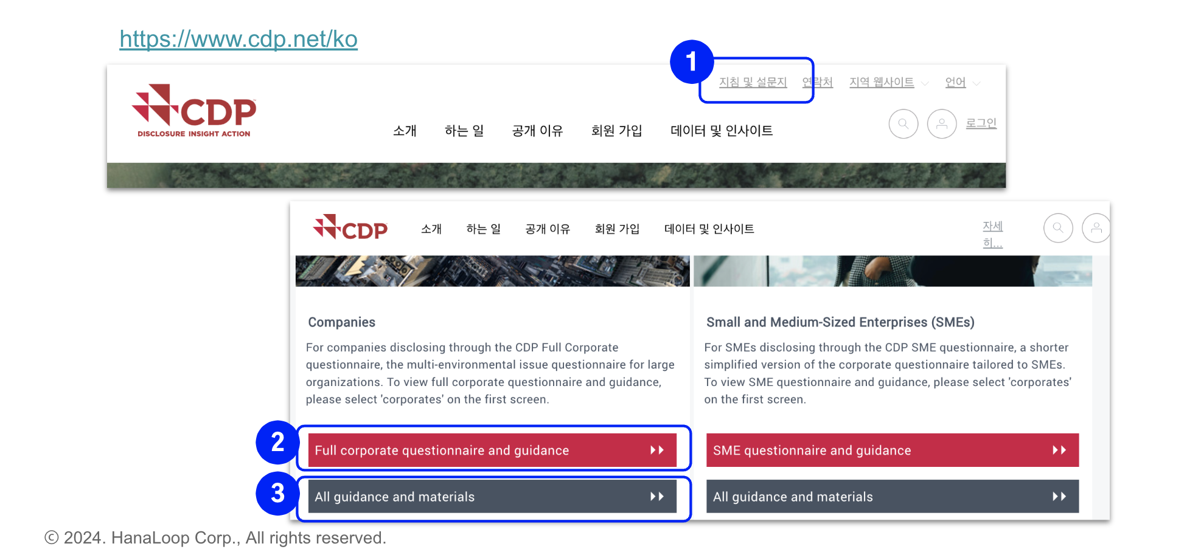1201x552 pixels.
Task: Click All guidance and materials under Companies
Action: (492, 497)
